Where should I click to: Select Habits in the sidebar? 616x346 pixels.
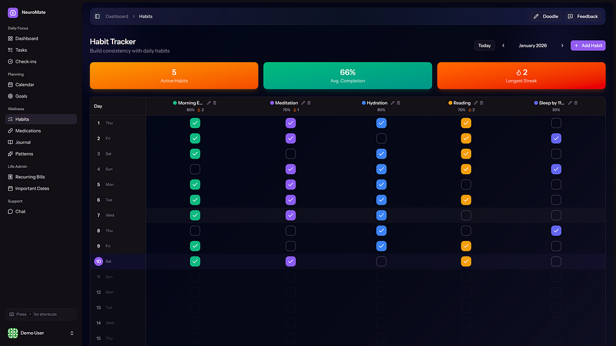coord(41,119)
